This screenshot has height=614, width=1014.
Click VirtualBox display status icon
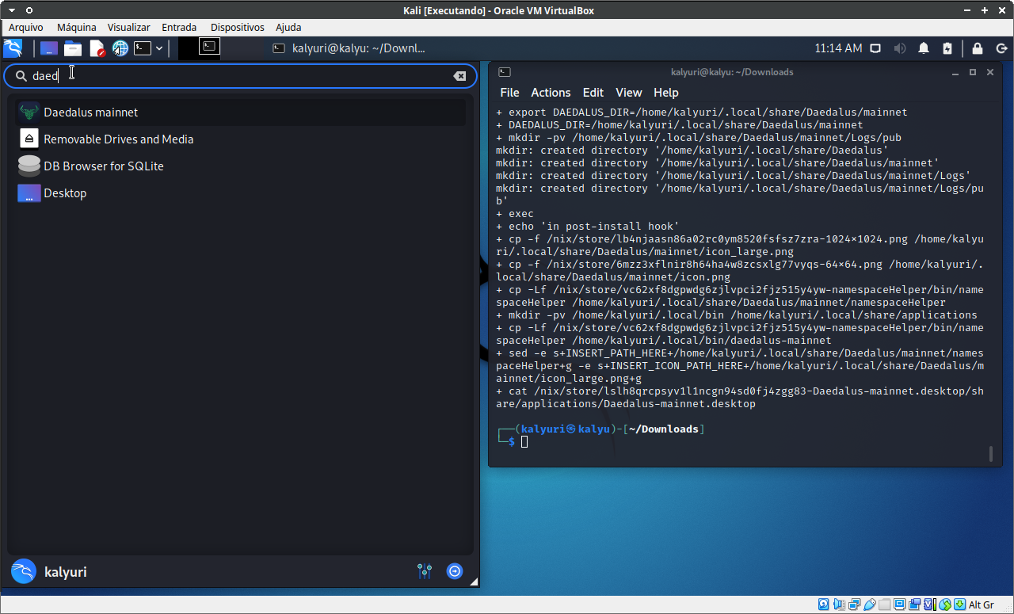click(900, 605)
